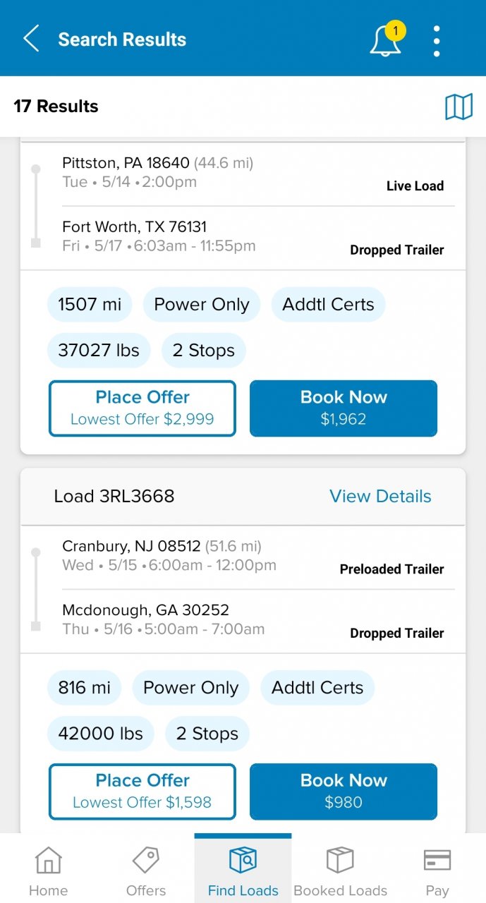Book Now for $1,962
This screenshot has height=903, width=486.
pos(344,408)
